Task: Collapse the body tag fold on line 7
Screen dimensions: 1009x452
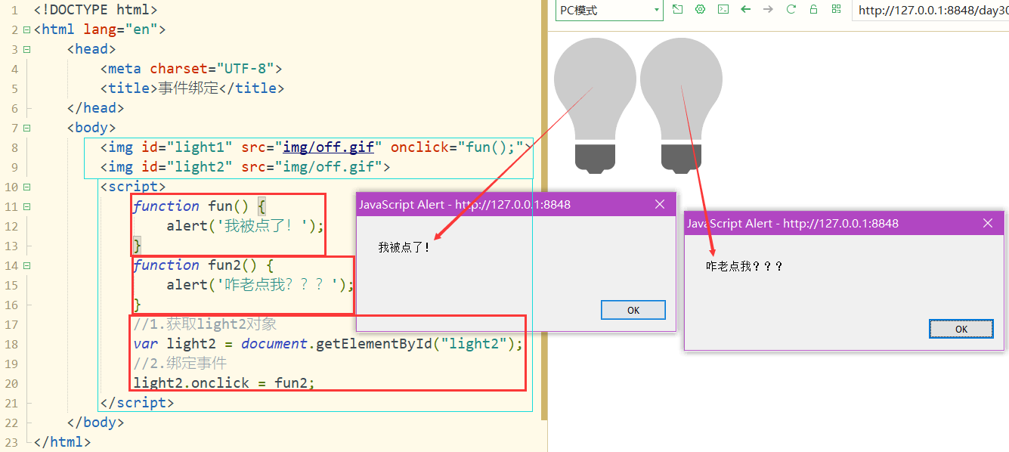Action: 27,128
